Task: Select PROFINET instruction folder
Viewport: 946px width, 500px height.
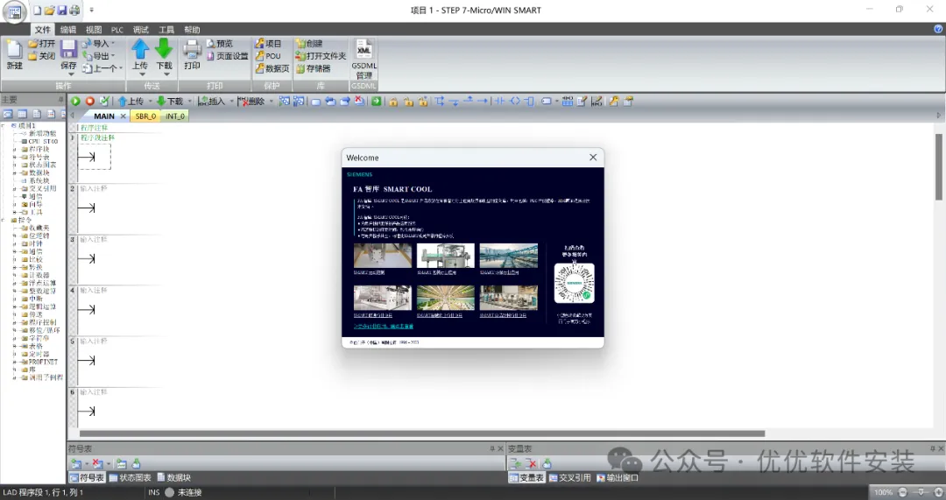Action: tap(39, 362)
